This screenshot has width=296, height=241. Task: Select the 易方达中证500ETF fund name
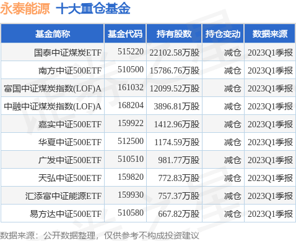tap(66, 214)
